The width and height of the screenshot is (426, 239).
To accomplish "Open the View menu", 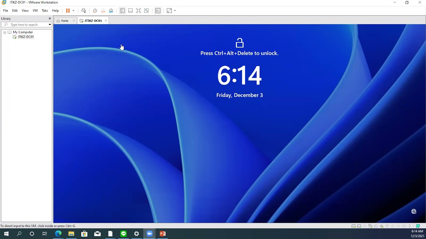I will point(25,11).
